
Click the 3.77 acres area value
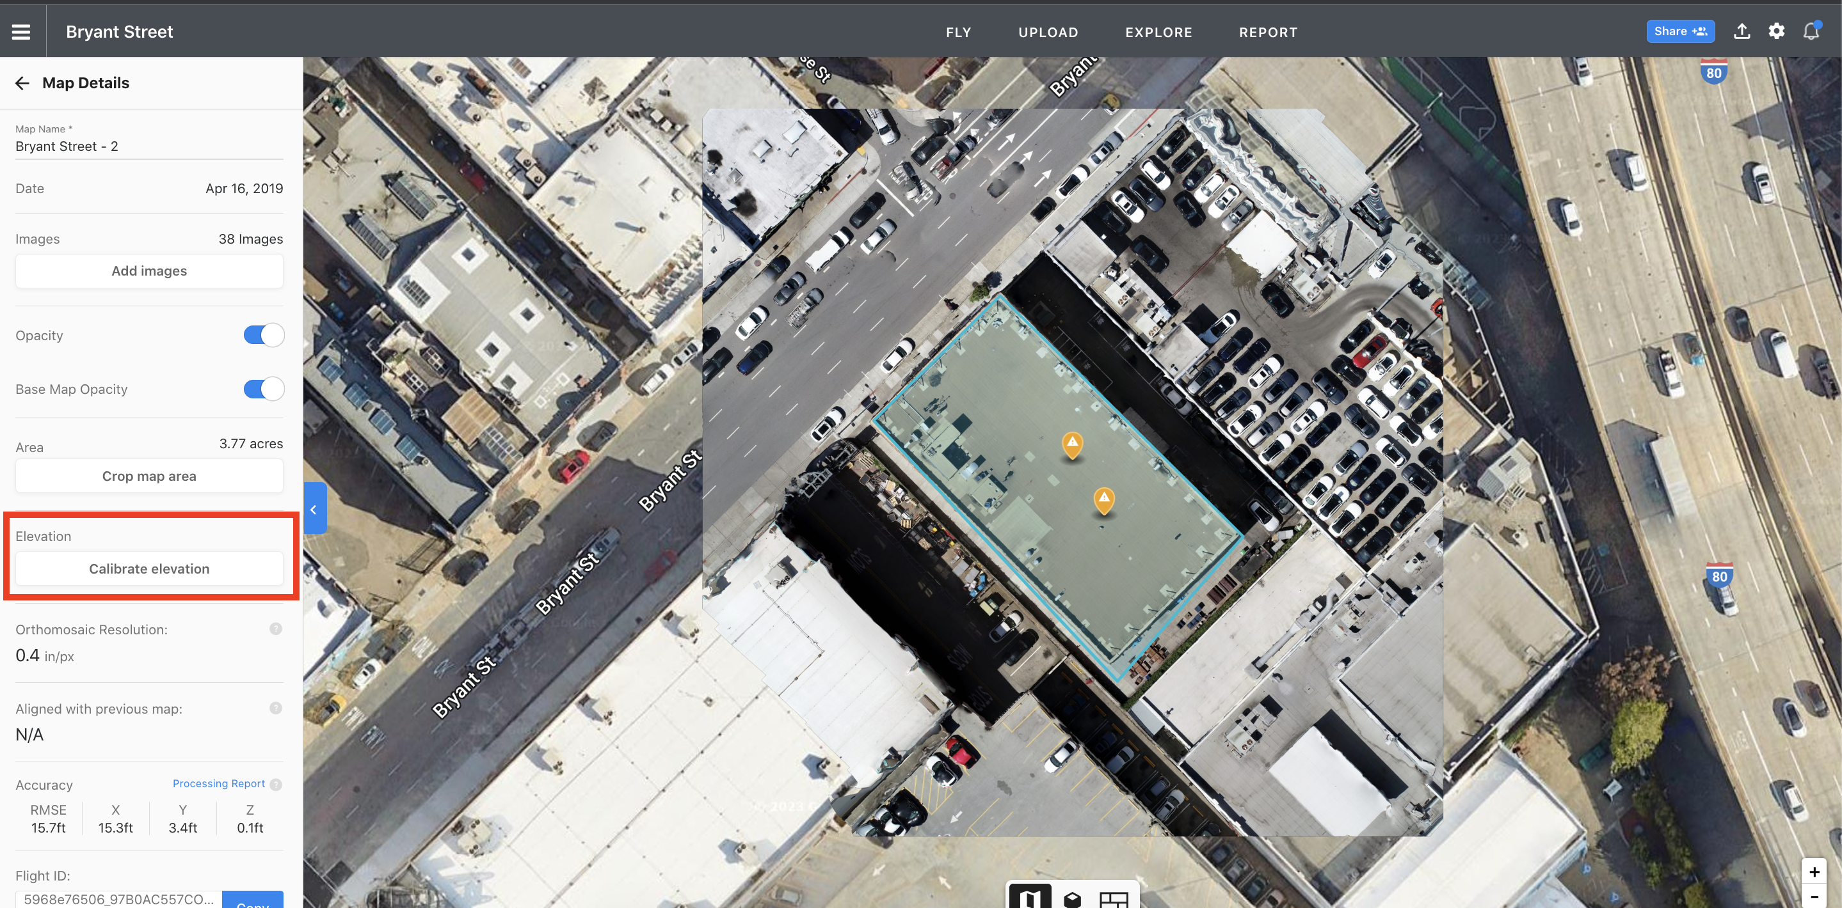(251, 444)
